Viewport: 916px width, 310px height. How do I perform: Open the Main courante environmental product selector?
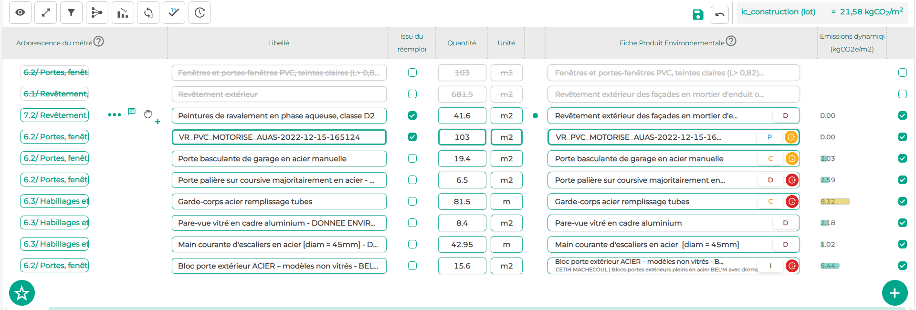point(674,244)
